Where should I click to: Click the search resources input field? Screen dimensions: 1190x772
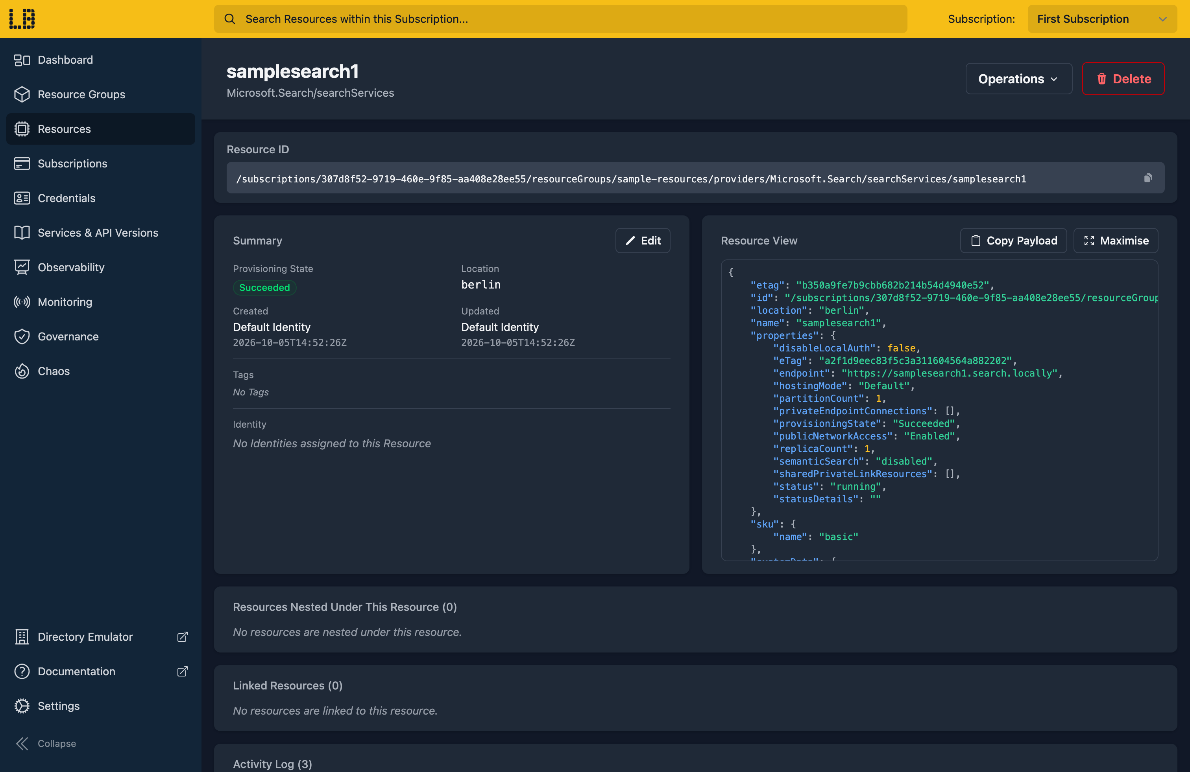click(560, 19)
